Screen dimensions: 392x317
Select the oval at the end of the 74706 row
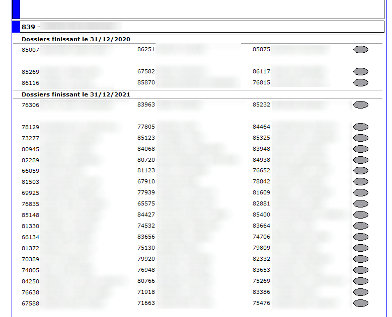[x=361, y=237]
